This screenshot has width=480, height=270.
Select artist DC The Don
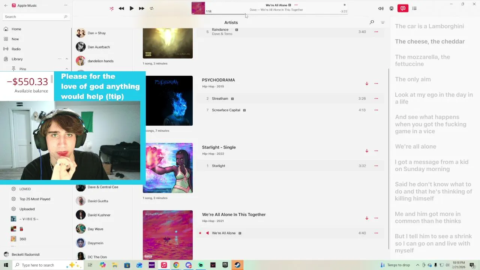(97, 257)
